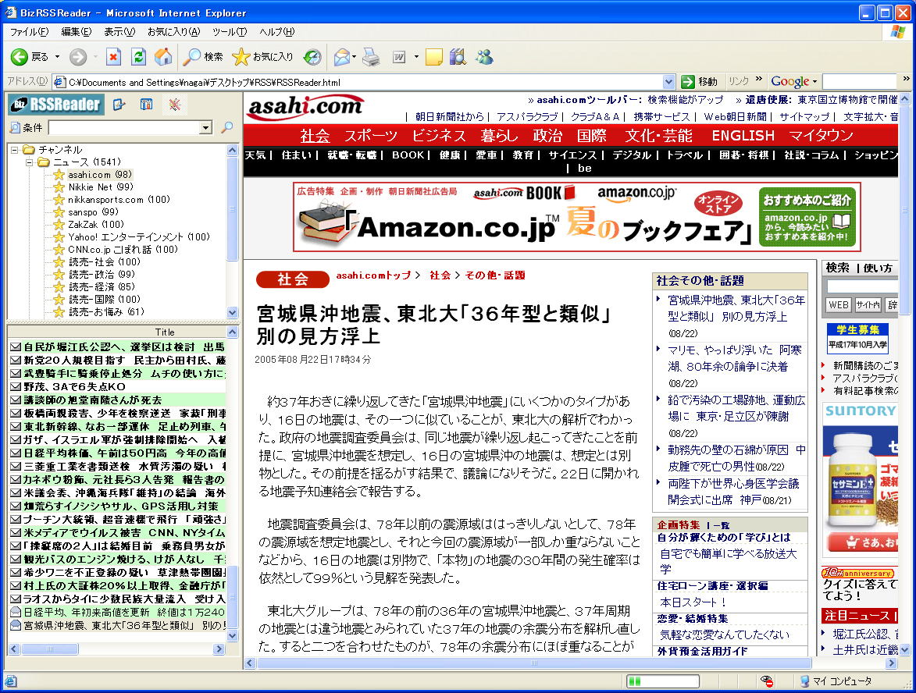This screenshot has height=693, width=916.
Task: Click the RSSReader column view icon
Action: click(x=146, y=105)
